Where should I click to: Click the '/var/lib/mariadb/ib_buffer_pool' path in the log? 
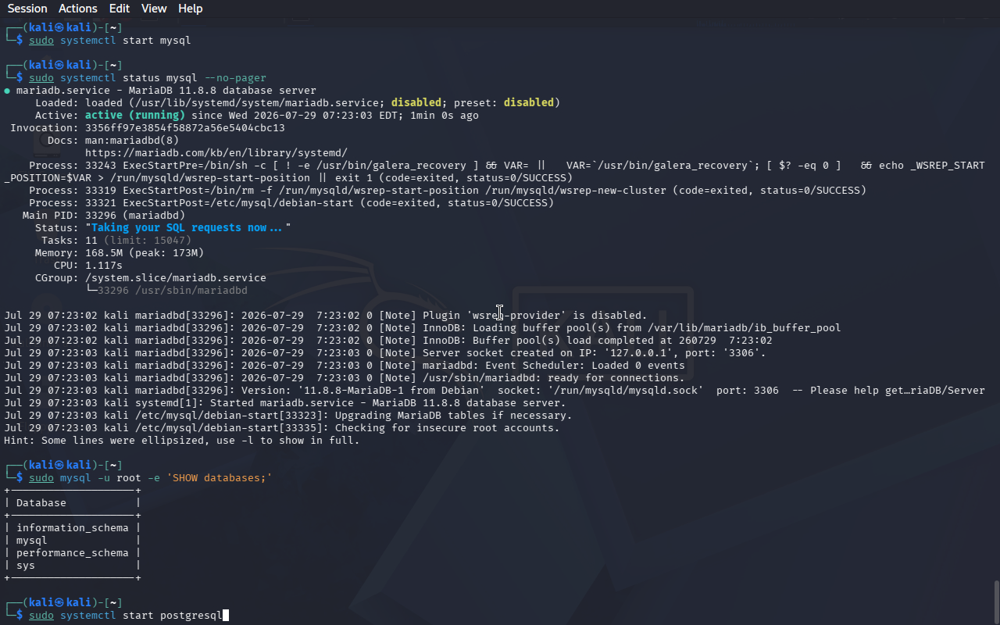745,328
